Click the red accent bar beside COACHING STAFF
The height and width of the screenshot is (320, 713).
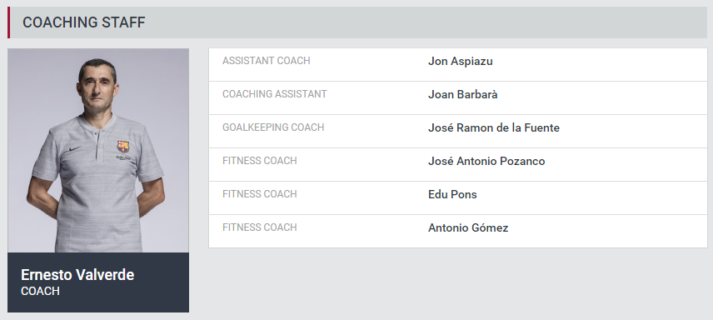(8, 22)
